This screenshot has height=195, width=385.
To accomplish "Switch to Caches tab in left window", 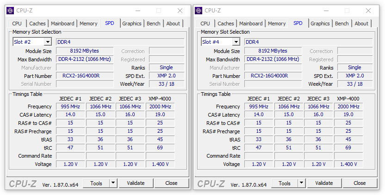I will [x=37, y=24].
